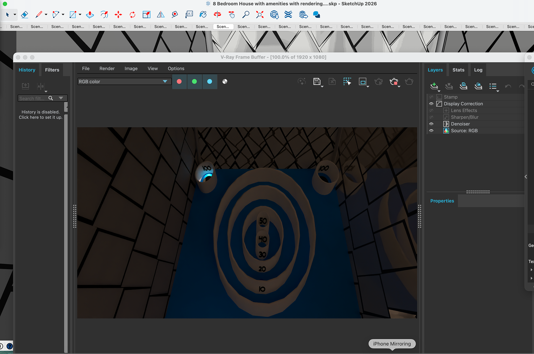Image resolution: width=534 pixels, height=354 pixels.
Task: Click the save image disk icon
Action: click(x=317, y=81)
